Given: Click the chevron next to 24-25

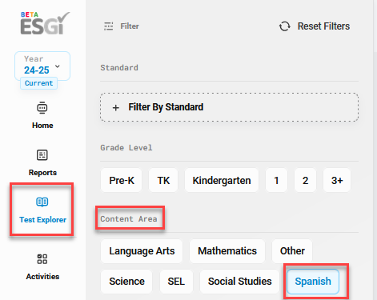Looking at the screenshot, I should [58, 66].
